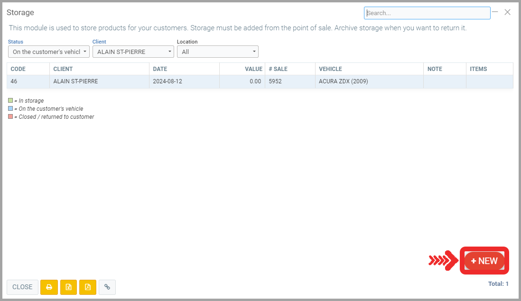Select the ALAIN ST-PIERRE storage row

pos(75,81)
